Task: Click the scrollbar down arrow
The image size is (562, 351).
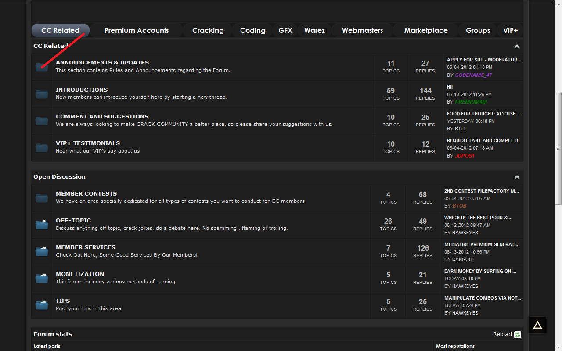Action: 558,347
